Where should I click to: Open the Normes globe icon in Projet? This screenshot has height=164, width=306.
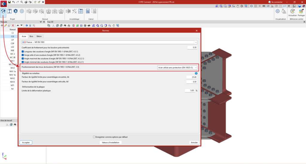[x=3, y=11]
